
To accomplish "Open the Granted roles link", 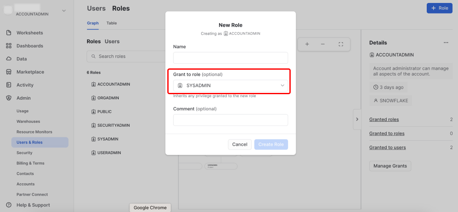I will (384, 120).
